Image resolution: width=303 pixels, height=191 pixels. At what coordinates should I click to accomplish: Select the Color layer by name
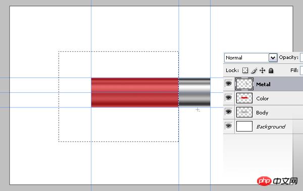pos(262,98)
